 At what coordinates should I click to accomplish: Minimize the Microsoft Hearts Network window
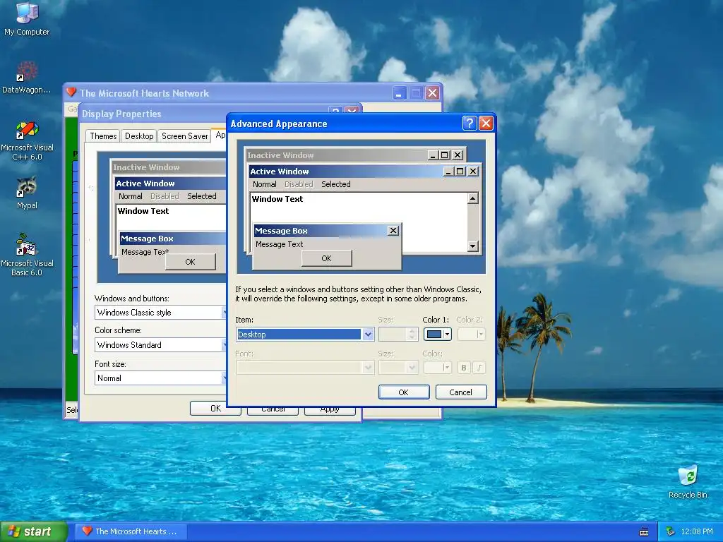(x=400, y=93)
